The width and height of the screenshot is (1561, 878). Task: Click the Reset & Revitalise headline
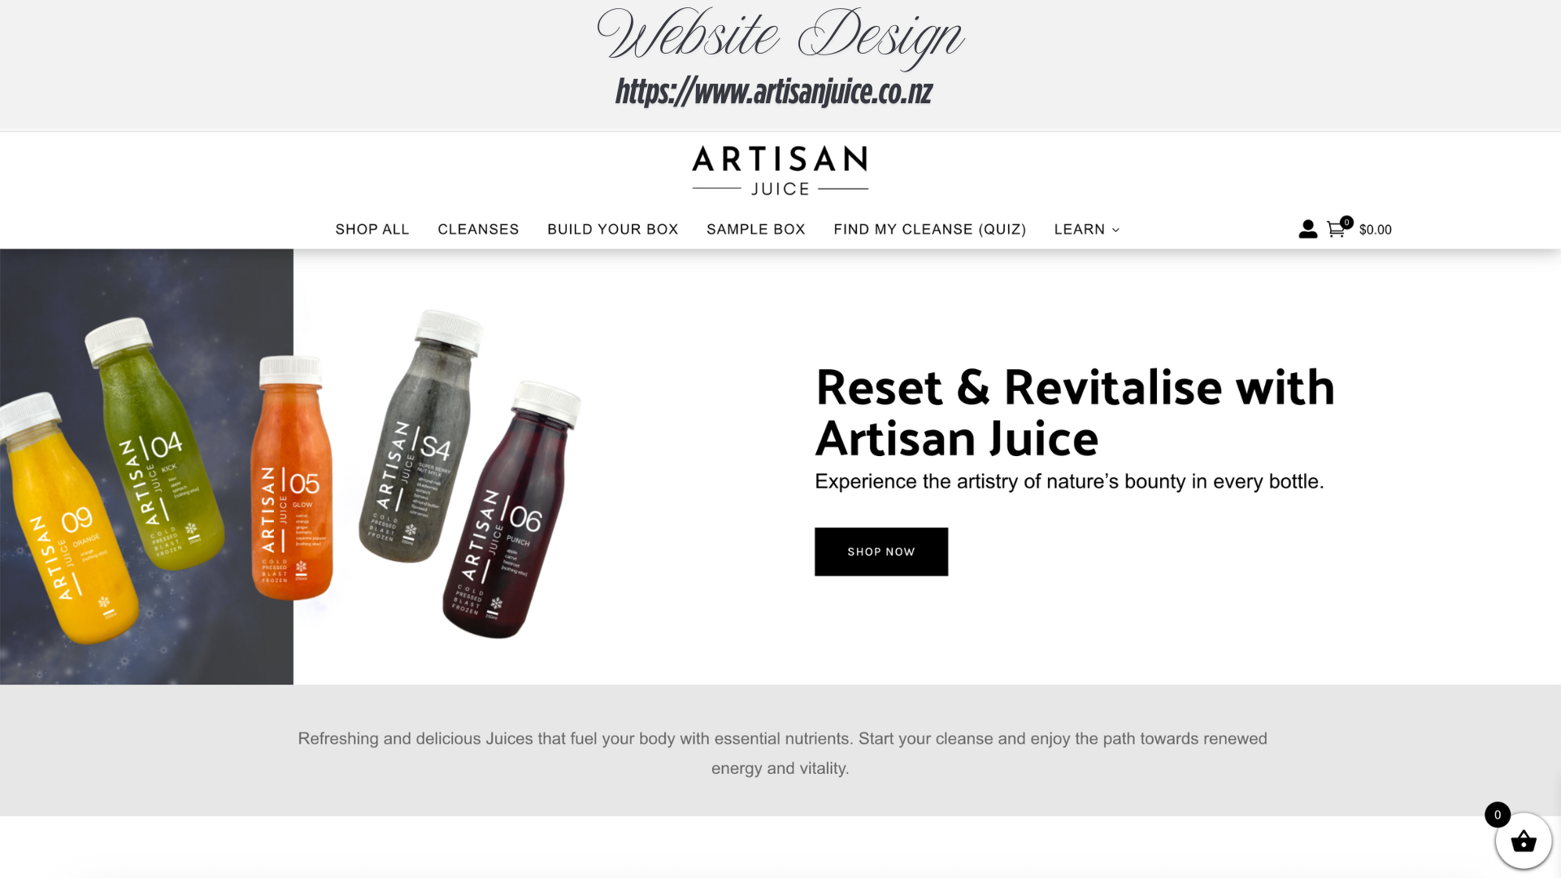pyautogui.click(x=1076, y=412)
